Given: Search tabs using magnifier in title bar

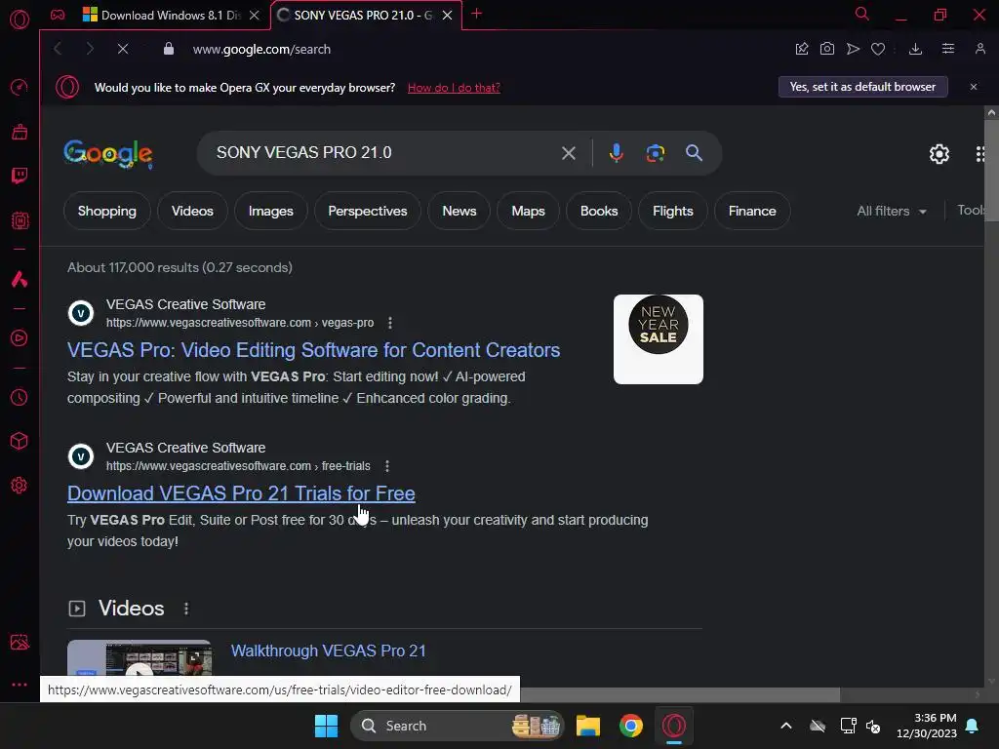Looking at the screenshot, I should (x=861, y=14).
